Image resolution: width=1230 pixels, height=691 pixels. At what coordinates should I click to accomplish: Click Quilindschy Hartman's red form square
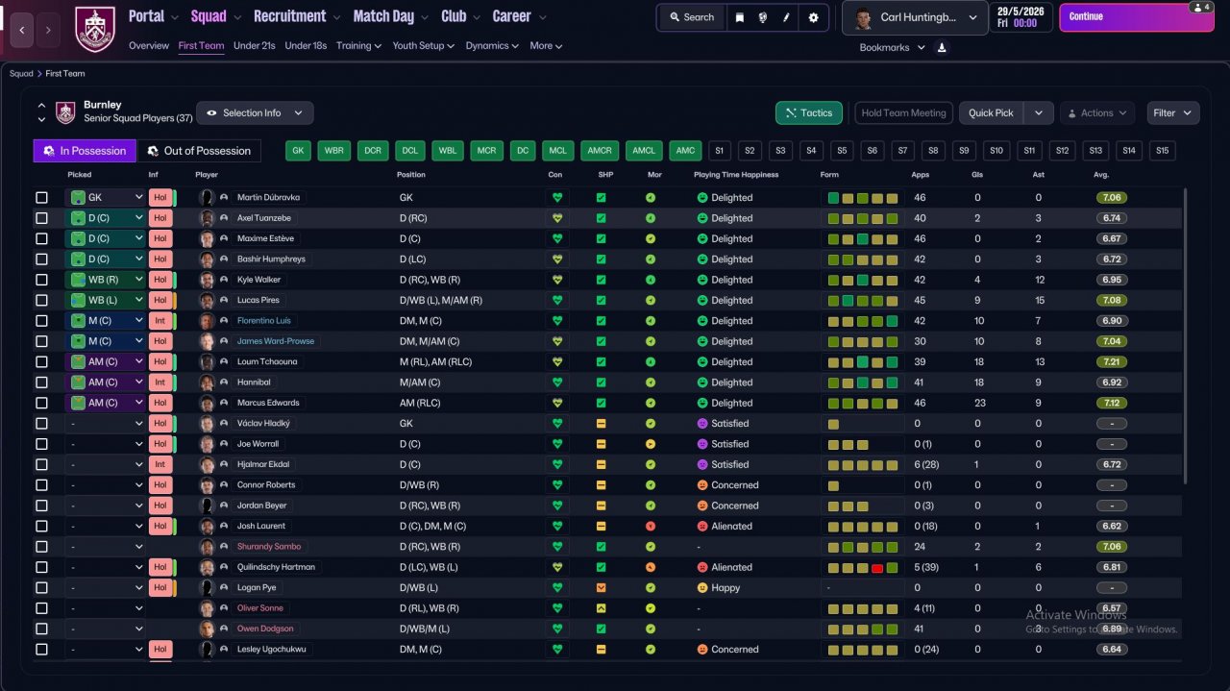click(877, 568)
